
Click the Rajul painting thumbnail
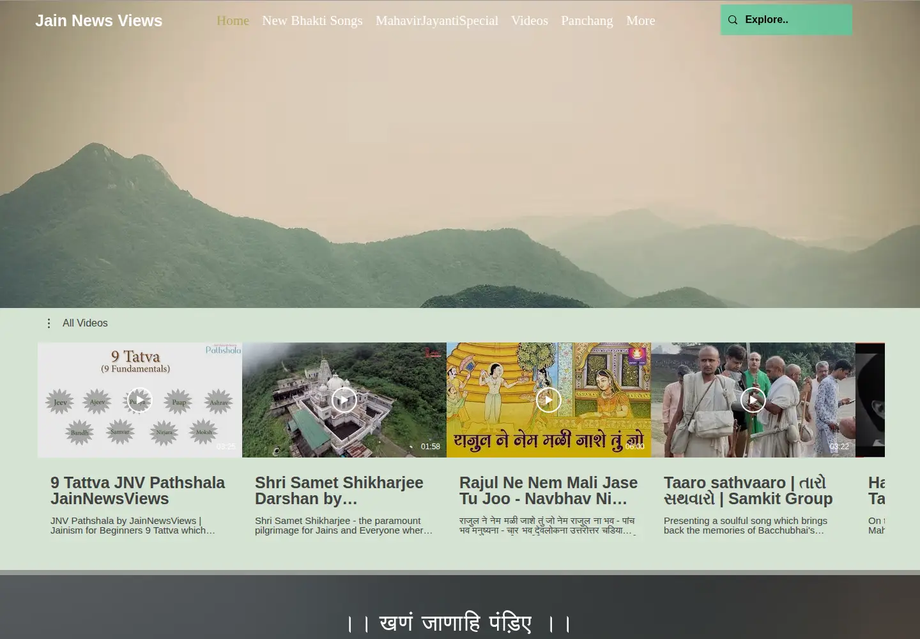coord(549,400)
